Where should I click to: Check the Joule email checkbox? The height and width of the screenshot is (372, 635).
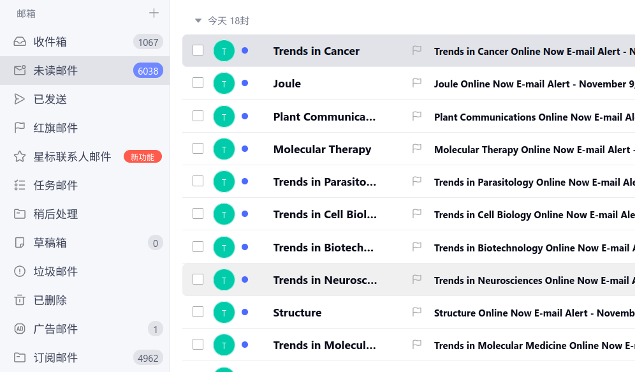click(198, 83)
